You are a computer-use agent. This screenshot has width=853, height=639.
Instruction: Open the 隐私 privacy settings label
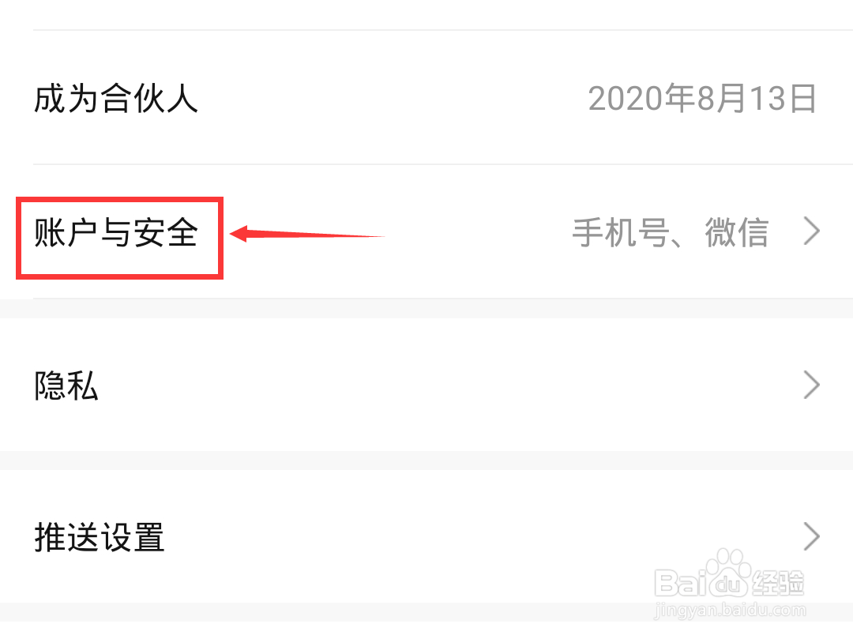tap(66, 386)
